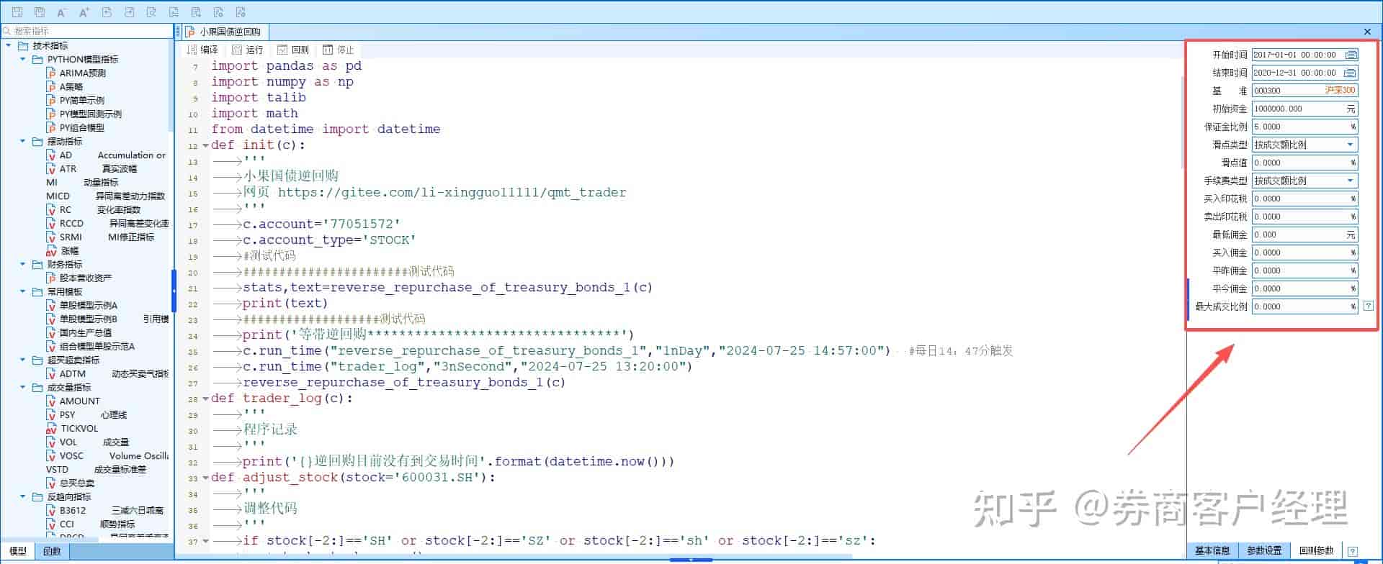
Task: Click the help icon beside 回测参数 tab
Action: coord(1353,551)
